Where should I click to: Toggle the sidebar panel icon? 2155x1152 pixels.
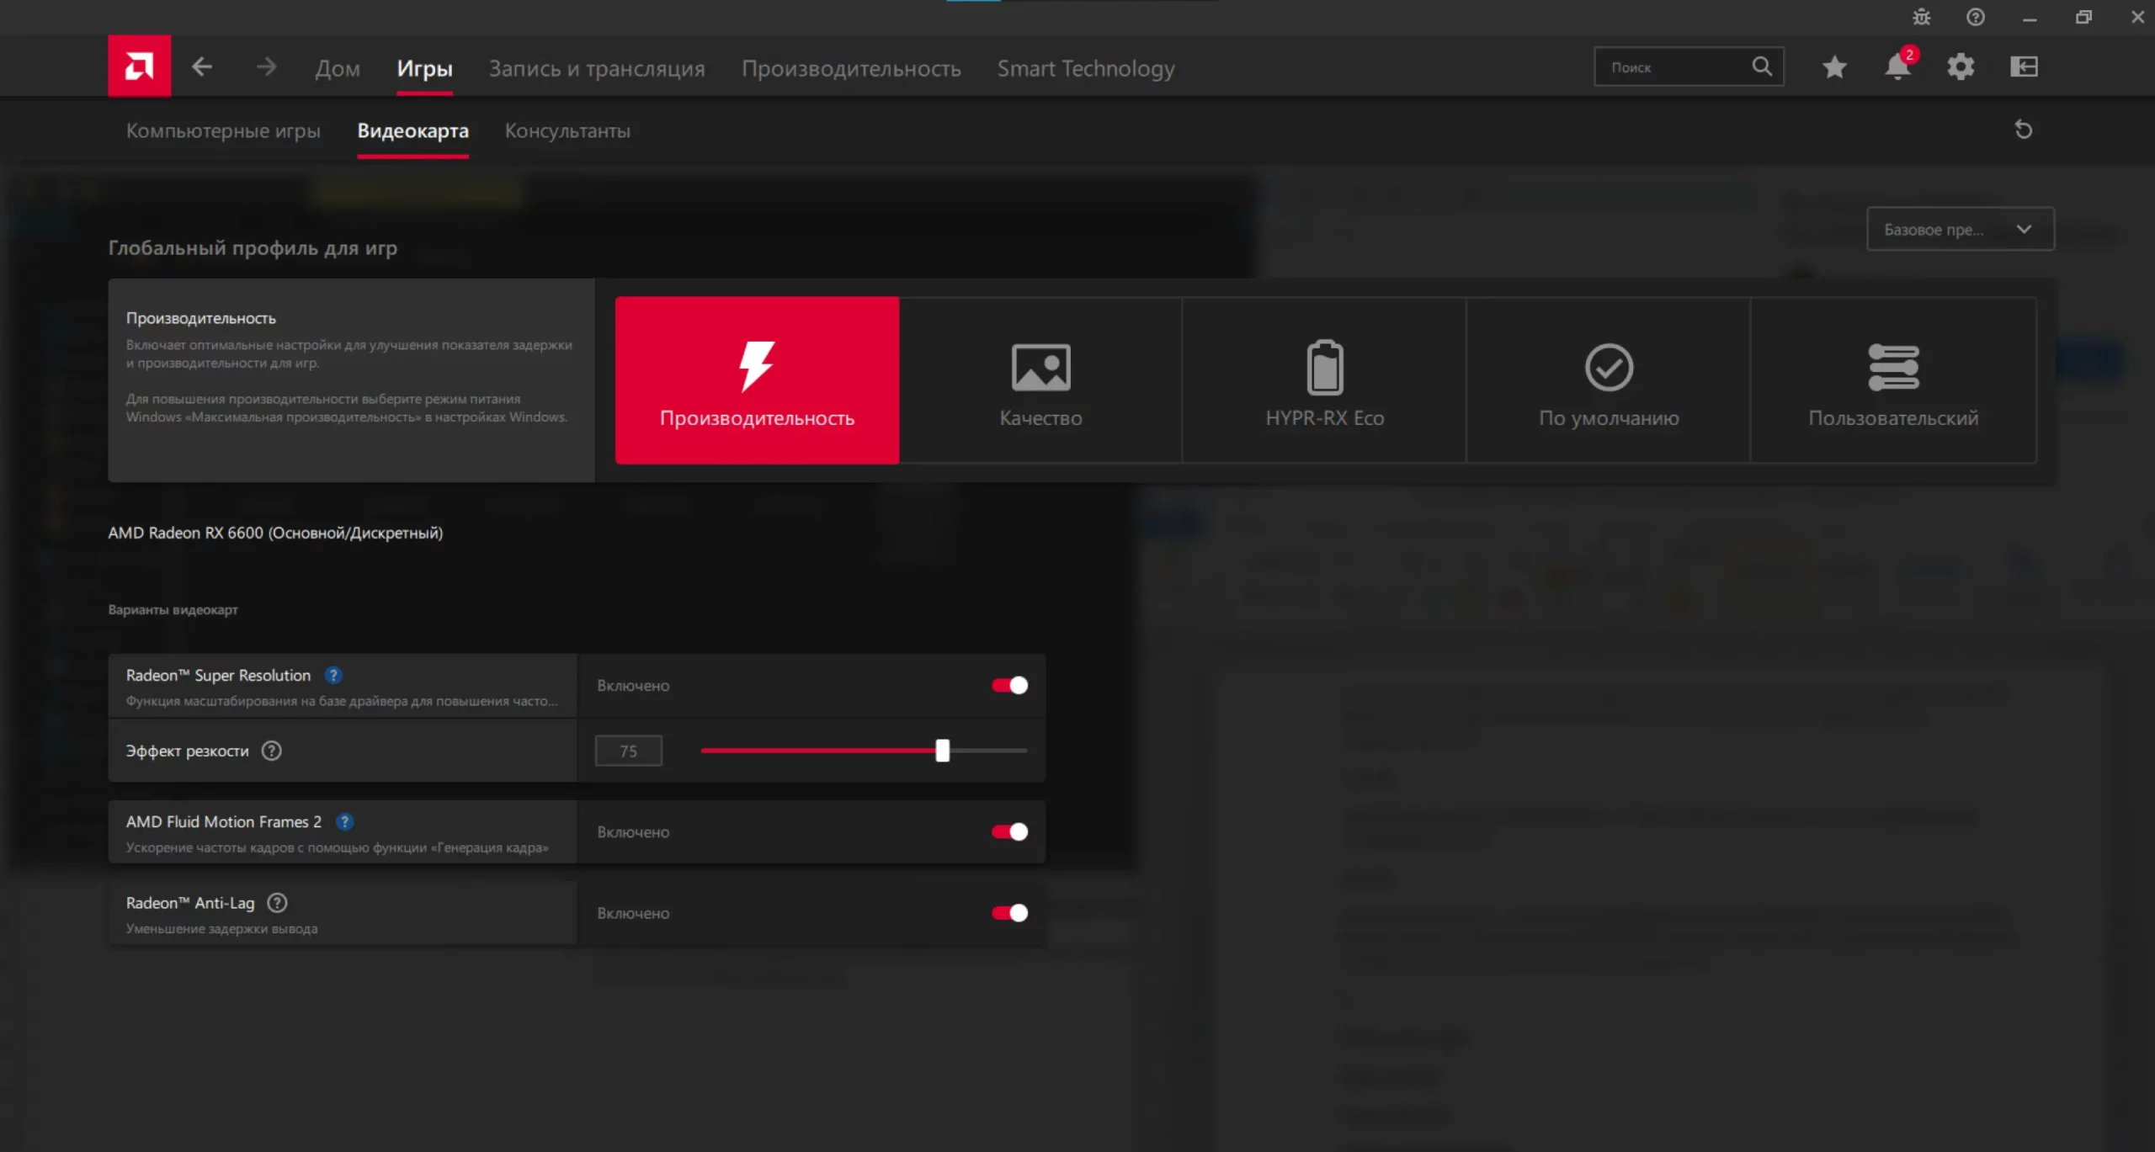(2024, 66)
